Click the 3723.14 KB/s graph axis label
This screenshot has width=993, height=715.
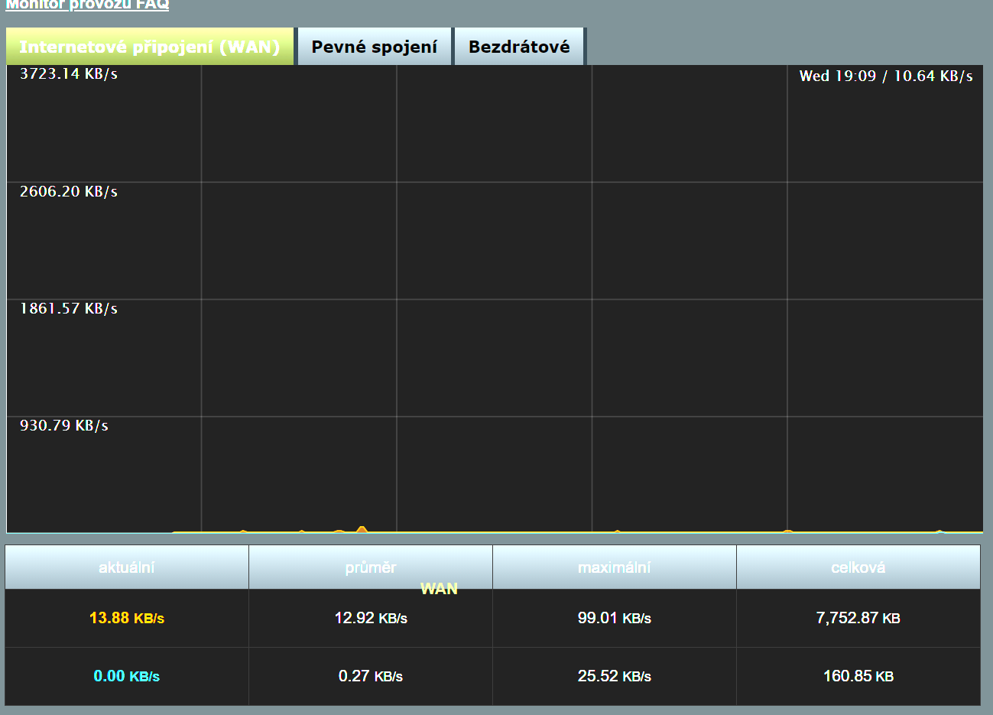(69, 74)
